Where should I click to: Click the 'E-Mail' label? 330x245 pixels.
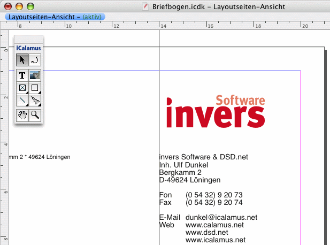point(170,217)
